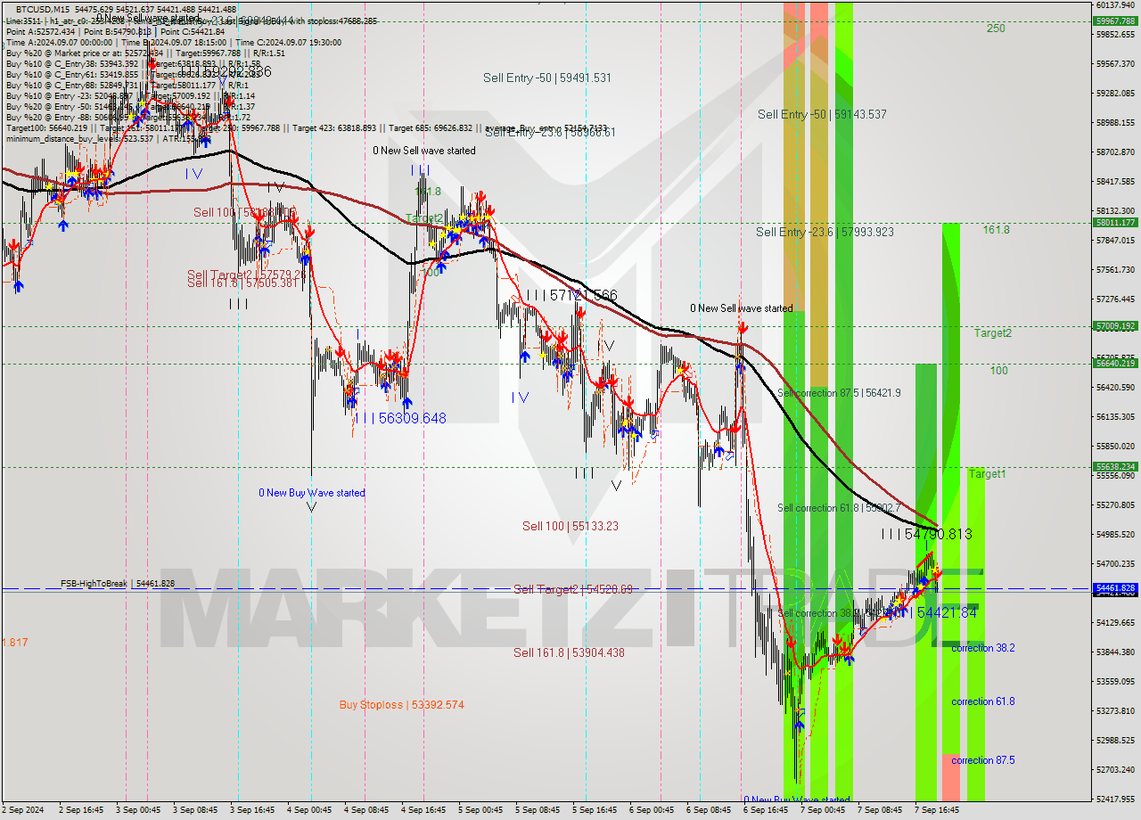
Task: Click the 55270.805 price axis value
Action: tap(1115, 505)
